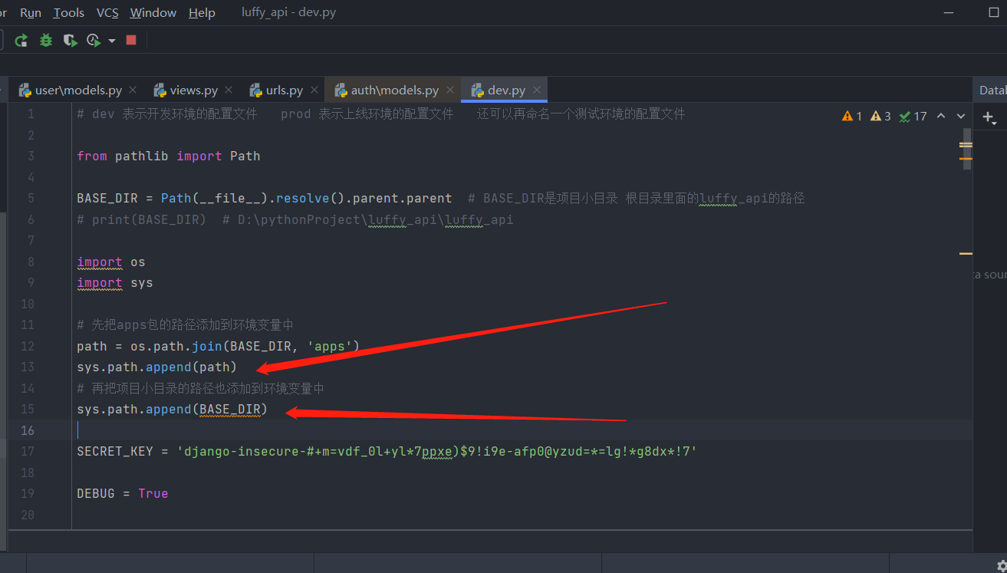1007x573 pixels.
Task: Close the urls.py tab
Action: coord(314,90)
